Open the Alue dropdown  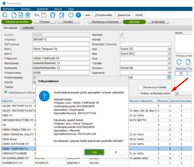tap(169, 58)
